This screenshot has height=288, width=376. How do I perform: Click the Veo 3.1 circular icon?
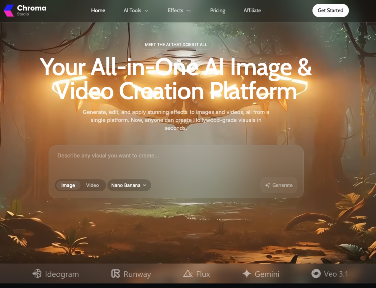(x=316, y=274)
